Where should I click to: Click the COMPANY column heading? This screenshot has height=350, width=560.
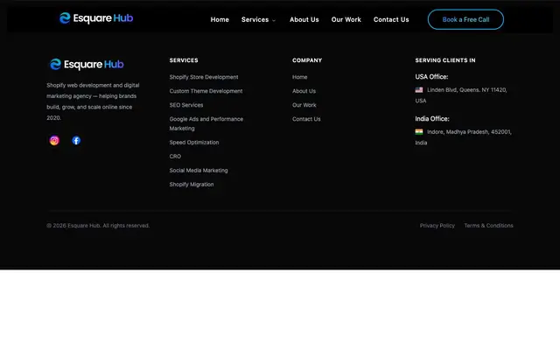click(307, 60)
